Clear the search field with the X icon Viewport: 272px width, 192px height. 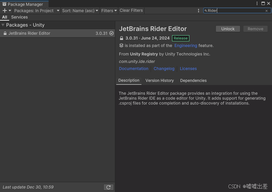point(267,11)
